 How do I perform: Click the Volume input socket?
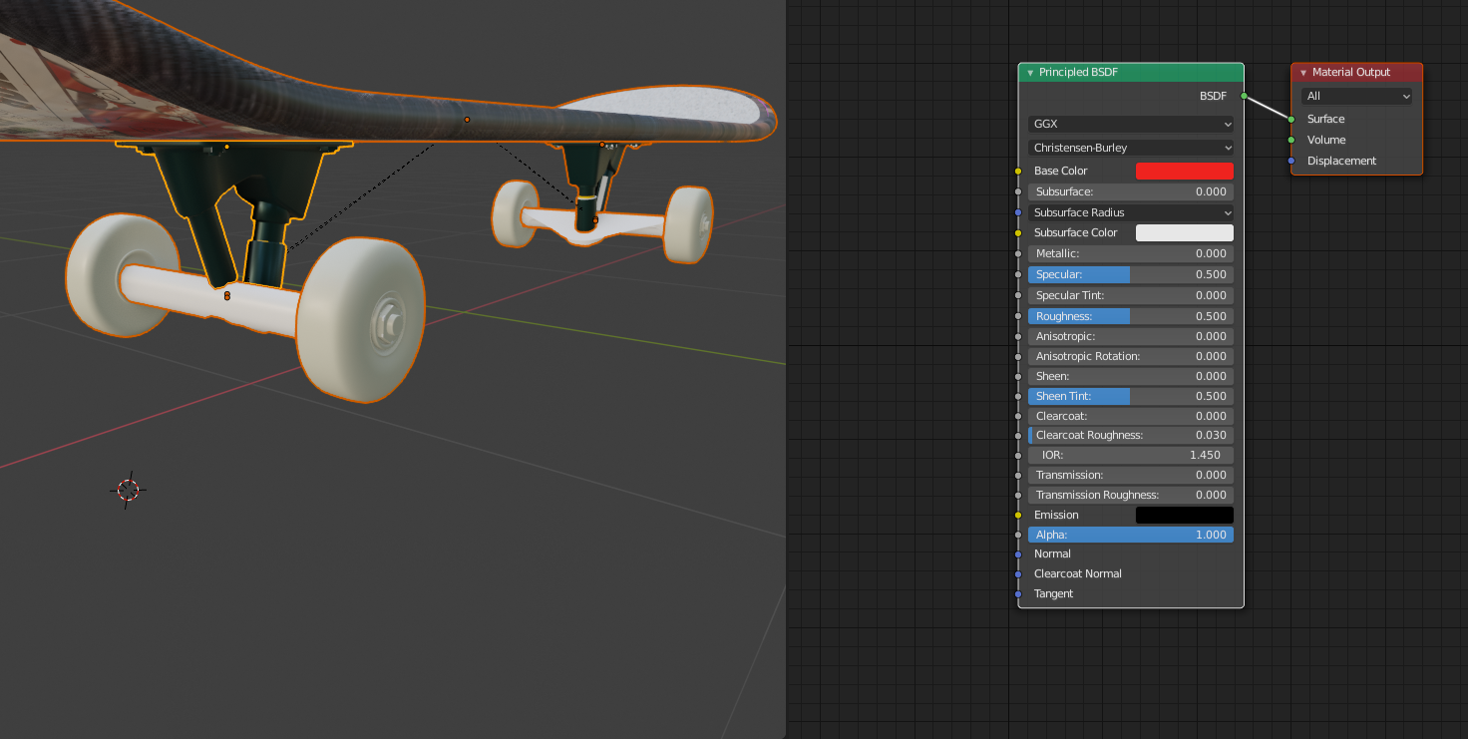pyautogui.click(x=1291, y=140)
